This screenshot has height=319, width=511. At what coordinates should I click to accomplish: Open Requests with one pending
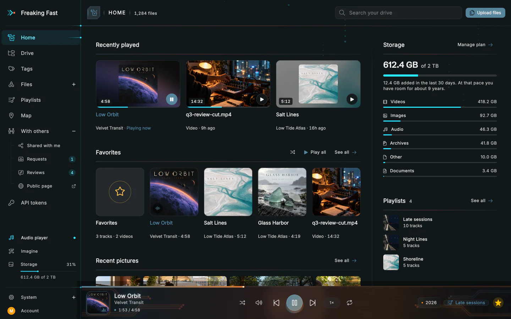47,159
